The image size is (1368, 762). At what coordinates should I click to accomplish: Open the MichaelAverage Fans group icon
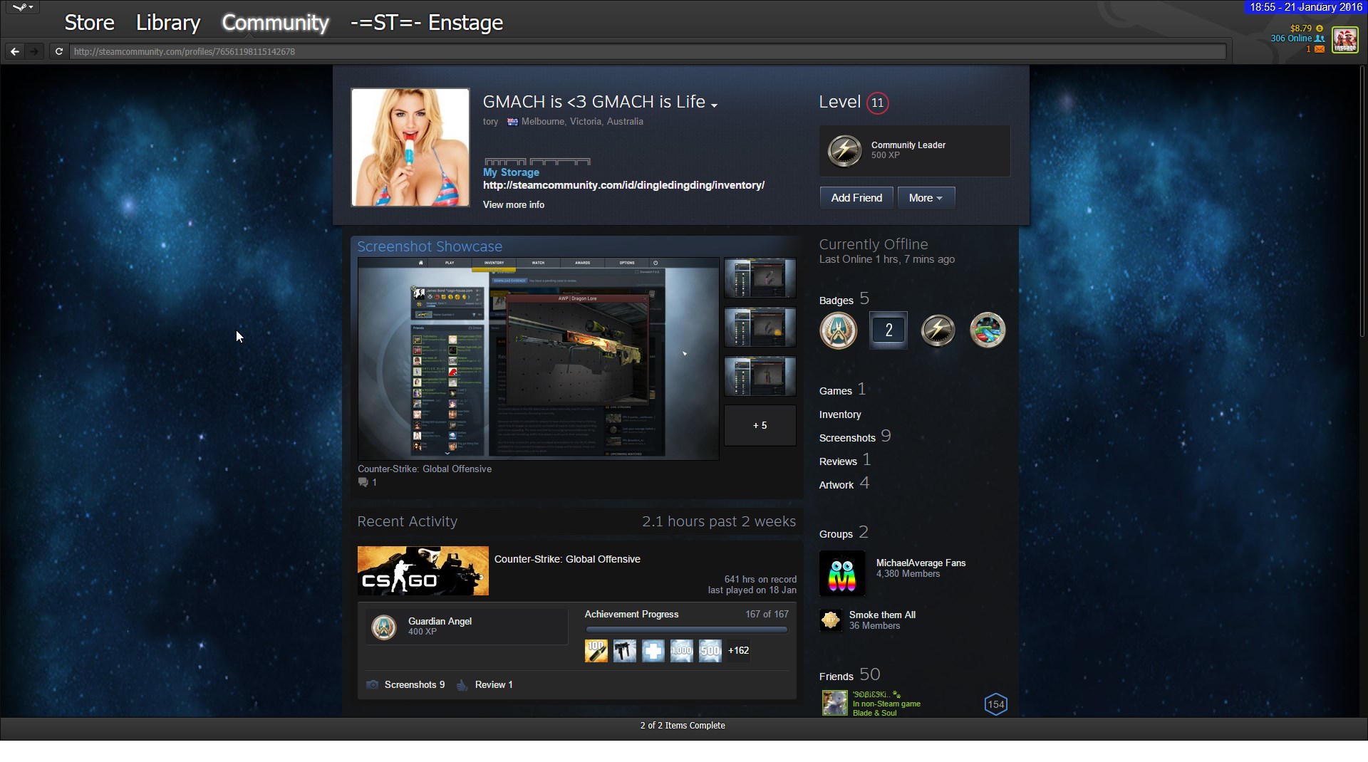pos(842,573)
